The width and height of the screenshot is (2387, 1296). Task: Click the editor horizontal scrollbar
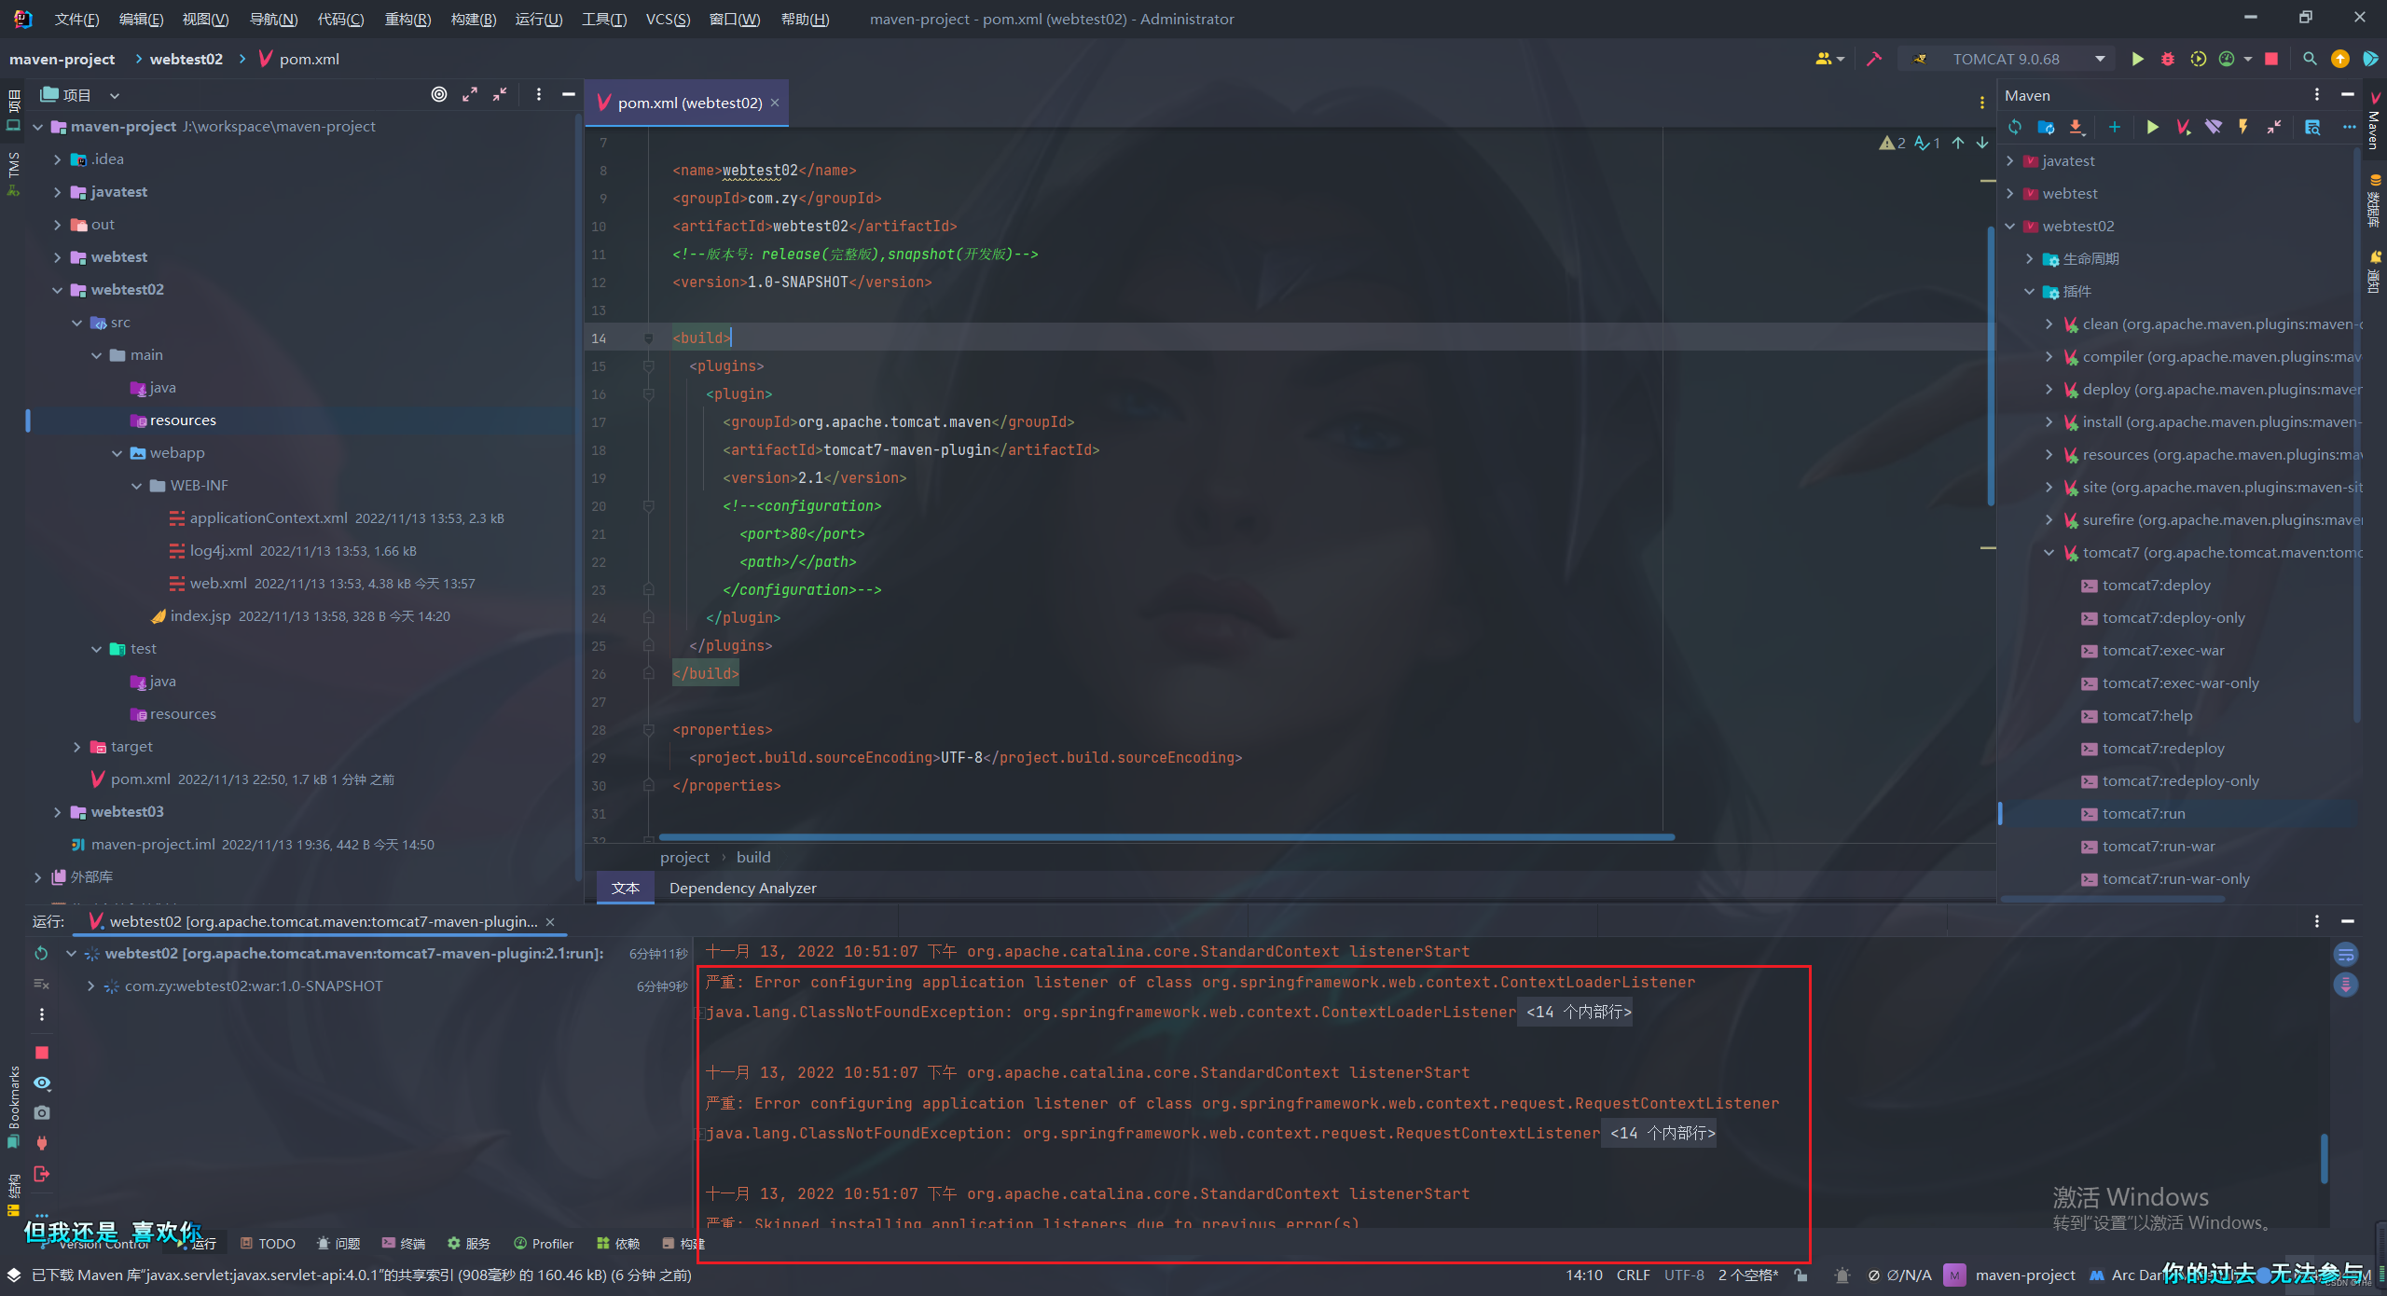coord(1166,836)
